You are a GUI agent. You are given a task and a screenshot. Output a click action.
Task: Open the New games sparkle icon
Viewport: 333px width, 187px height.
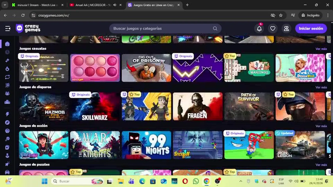point(7,61)
